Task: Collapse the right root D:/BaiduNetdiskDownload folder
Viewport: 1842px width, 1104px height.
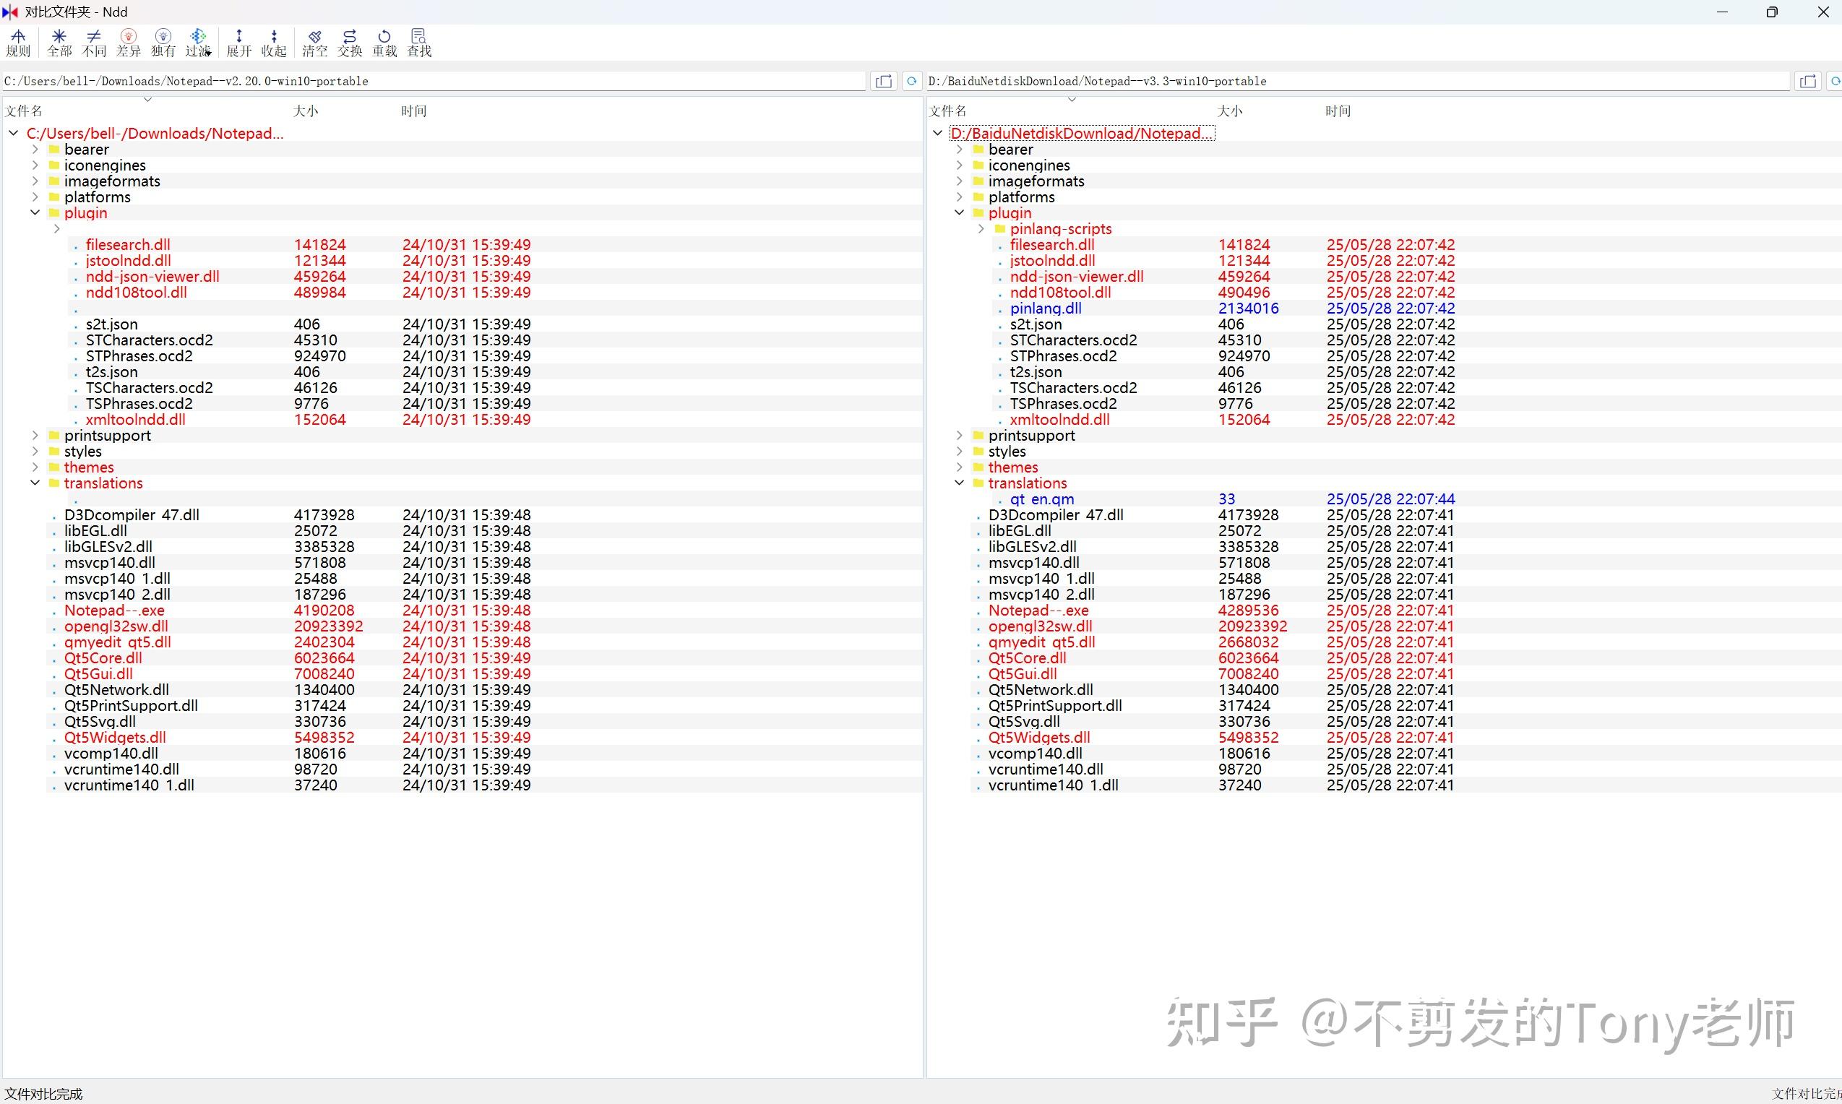Action: pos(938,133)
